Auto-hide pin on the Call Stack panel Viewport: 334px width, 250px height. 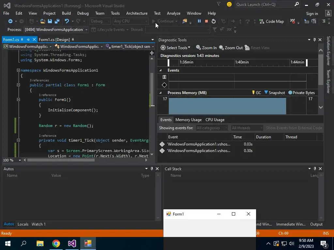315,169
